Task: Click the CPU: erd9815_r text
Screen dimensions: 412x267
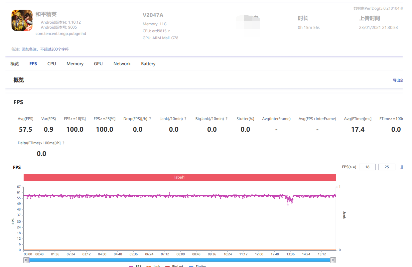Action: [156, 31]
